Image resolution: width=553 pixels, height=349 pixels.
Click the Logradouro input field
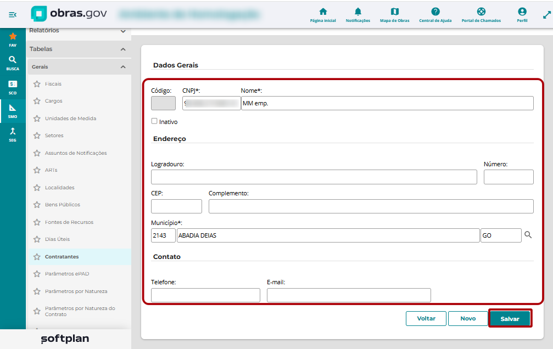pyautogui.click(x=314, y=177)
